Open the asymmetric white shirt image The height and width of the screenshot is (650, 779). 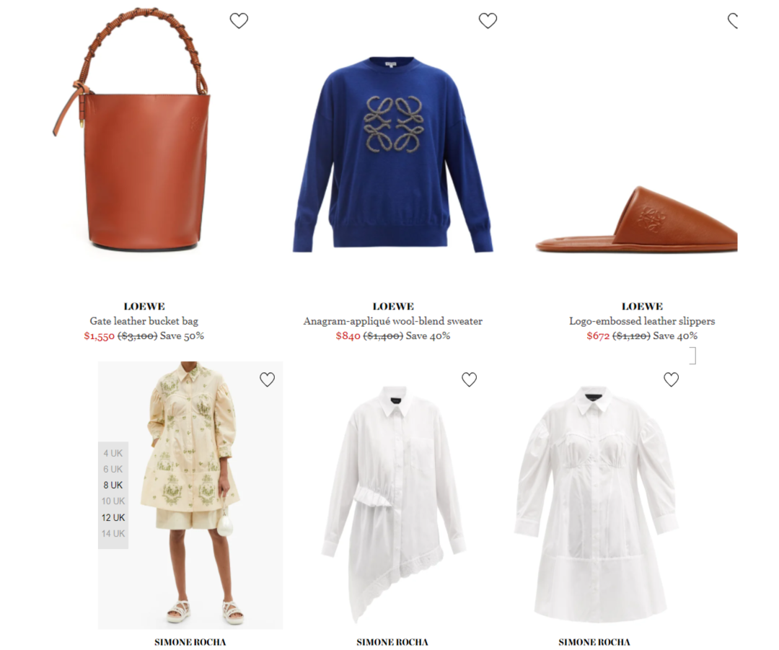pyautogui.click(x=394, y=503)
